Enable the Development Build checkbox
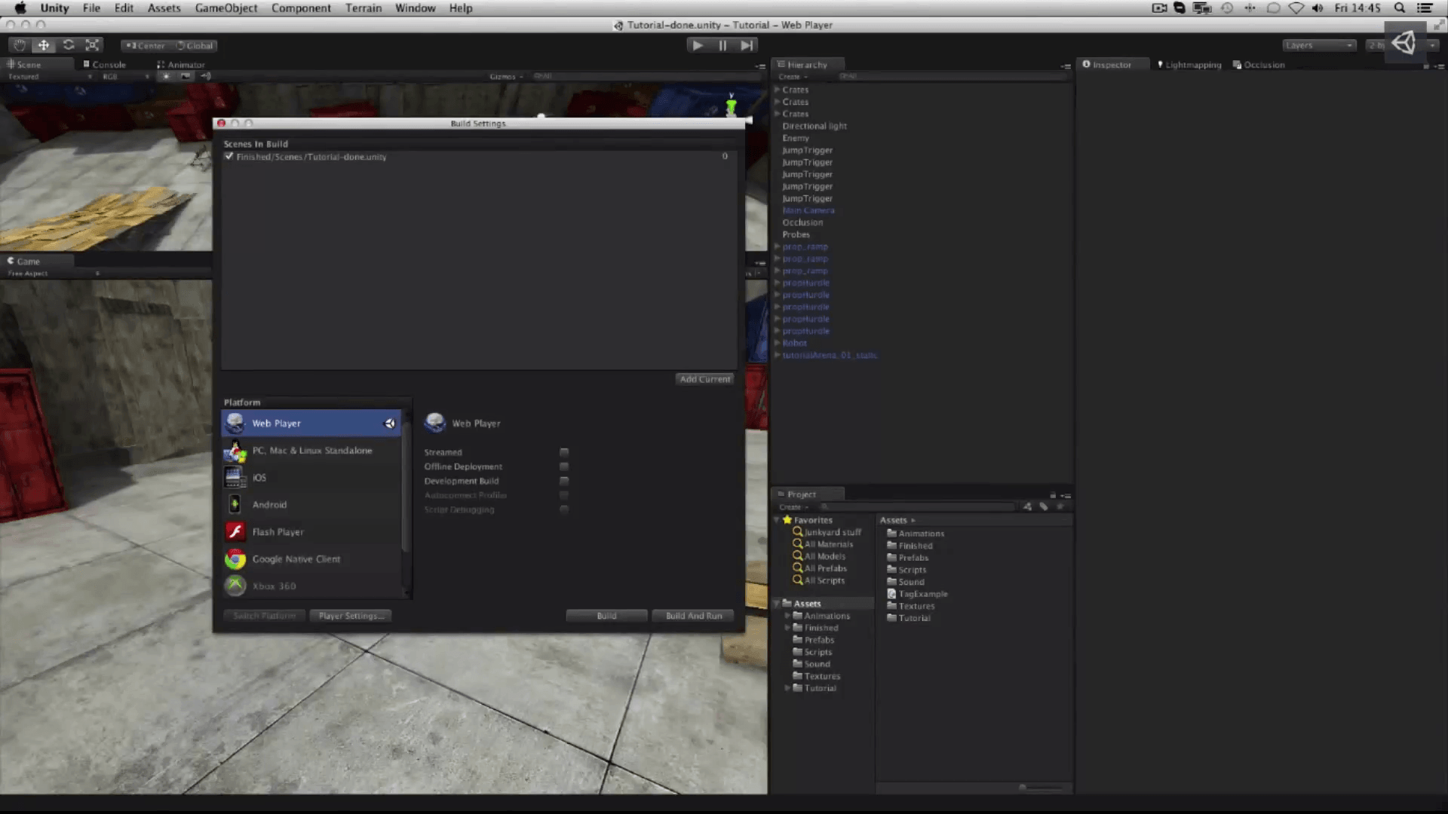 [564, 481]
